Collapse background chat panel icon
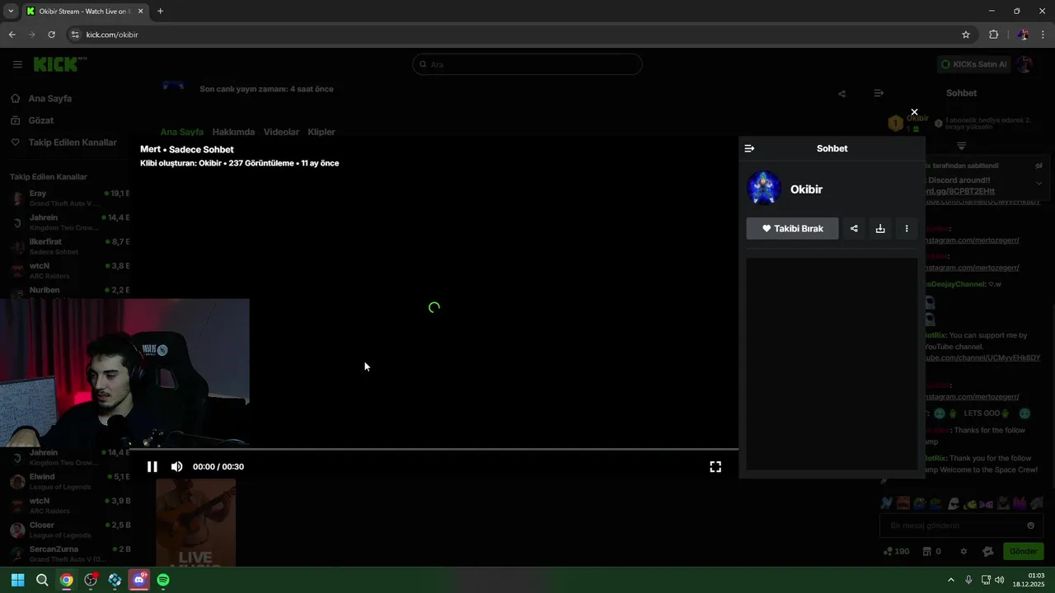 (x=879, y=93)
